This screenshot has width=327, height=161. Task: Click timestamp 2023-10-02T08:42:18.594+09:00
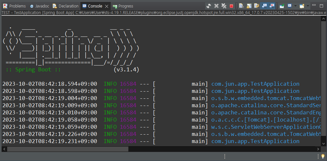click(x=50, y=84)
